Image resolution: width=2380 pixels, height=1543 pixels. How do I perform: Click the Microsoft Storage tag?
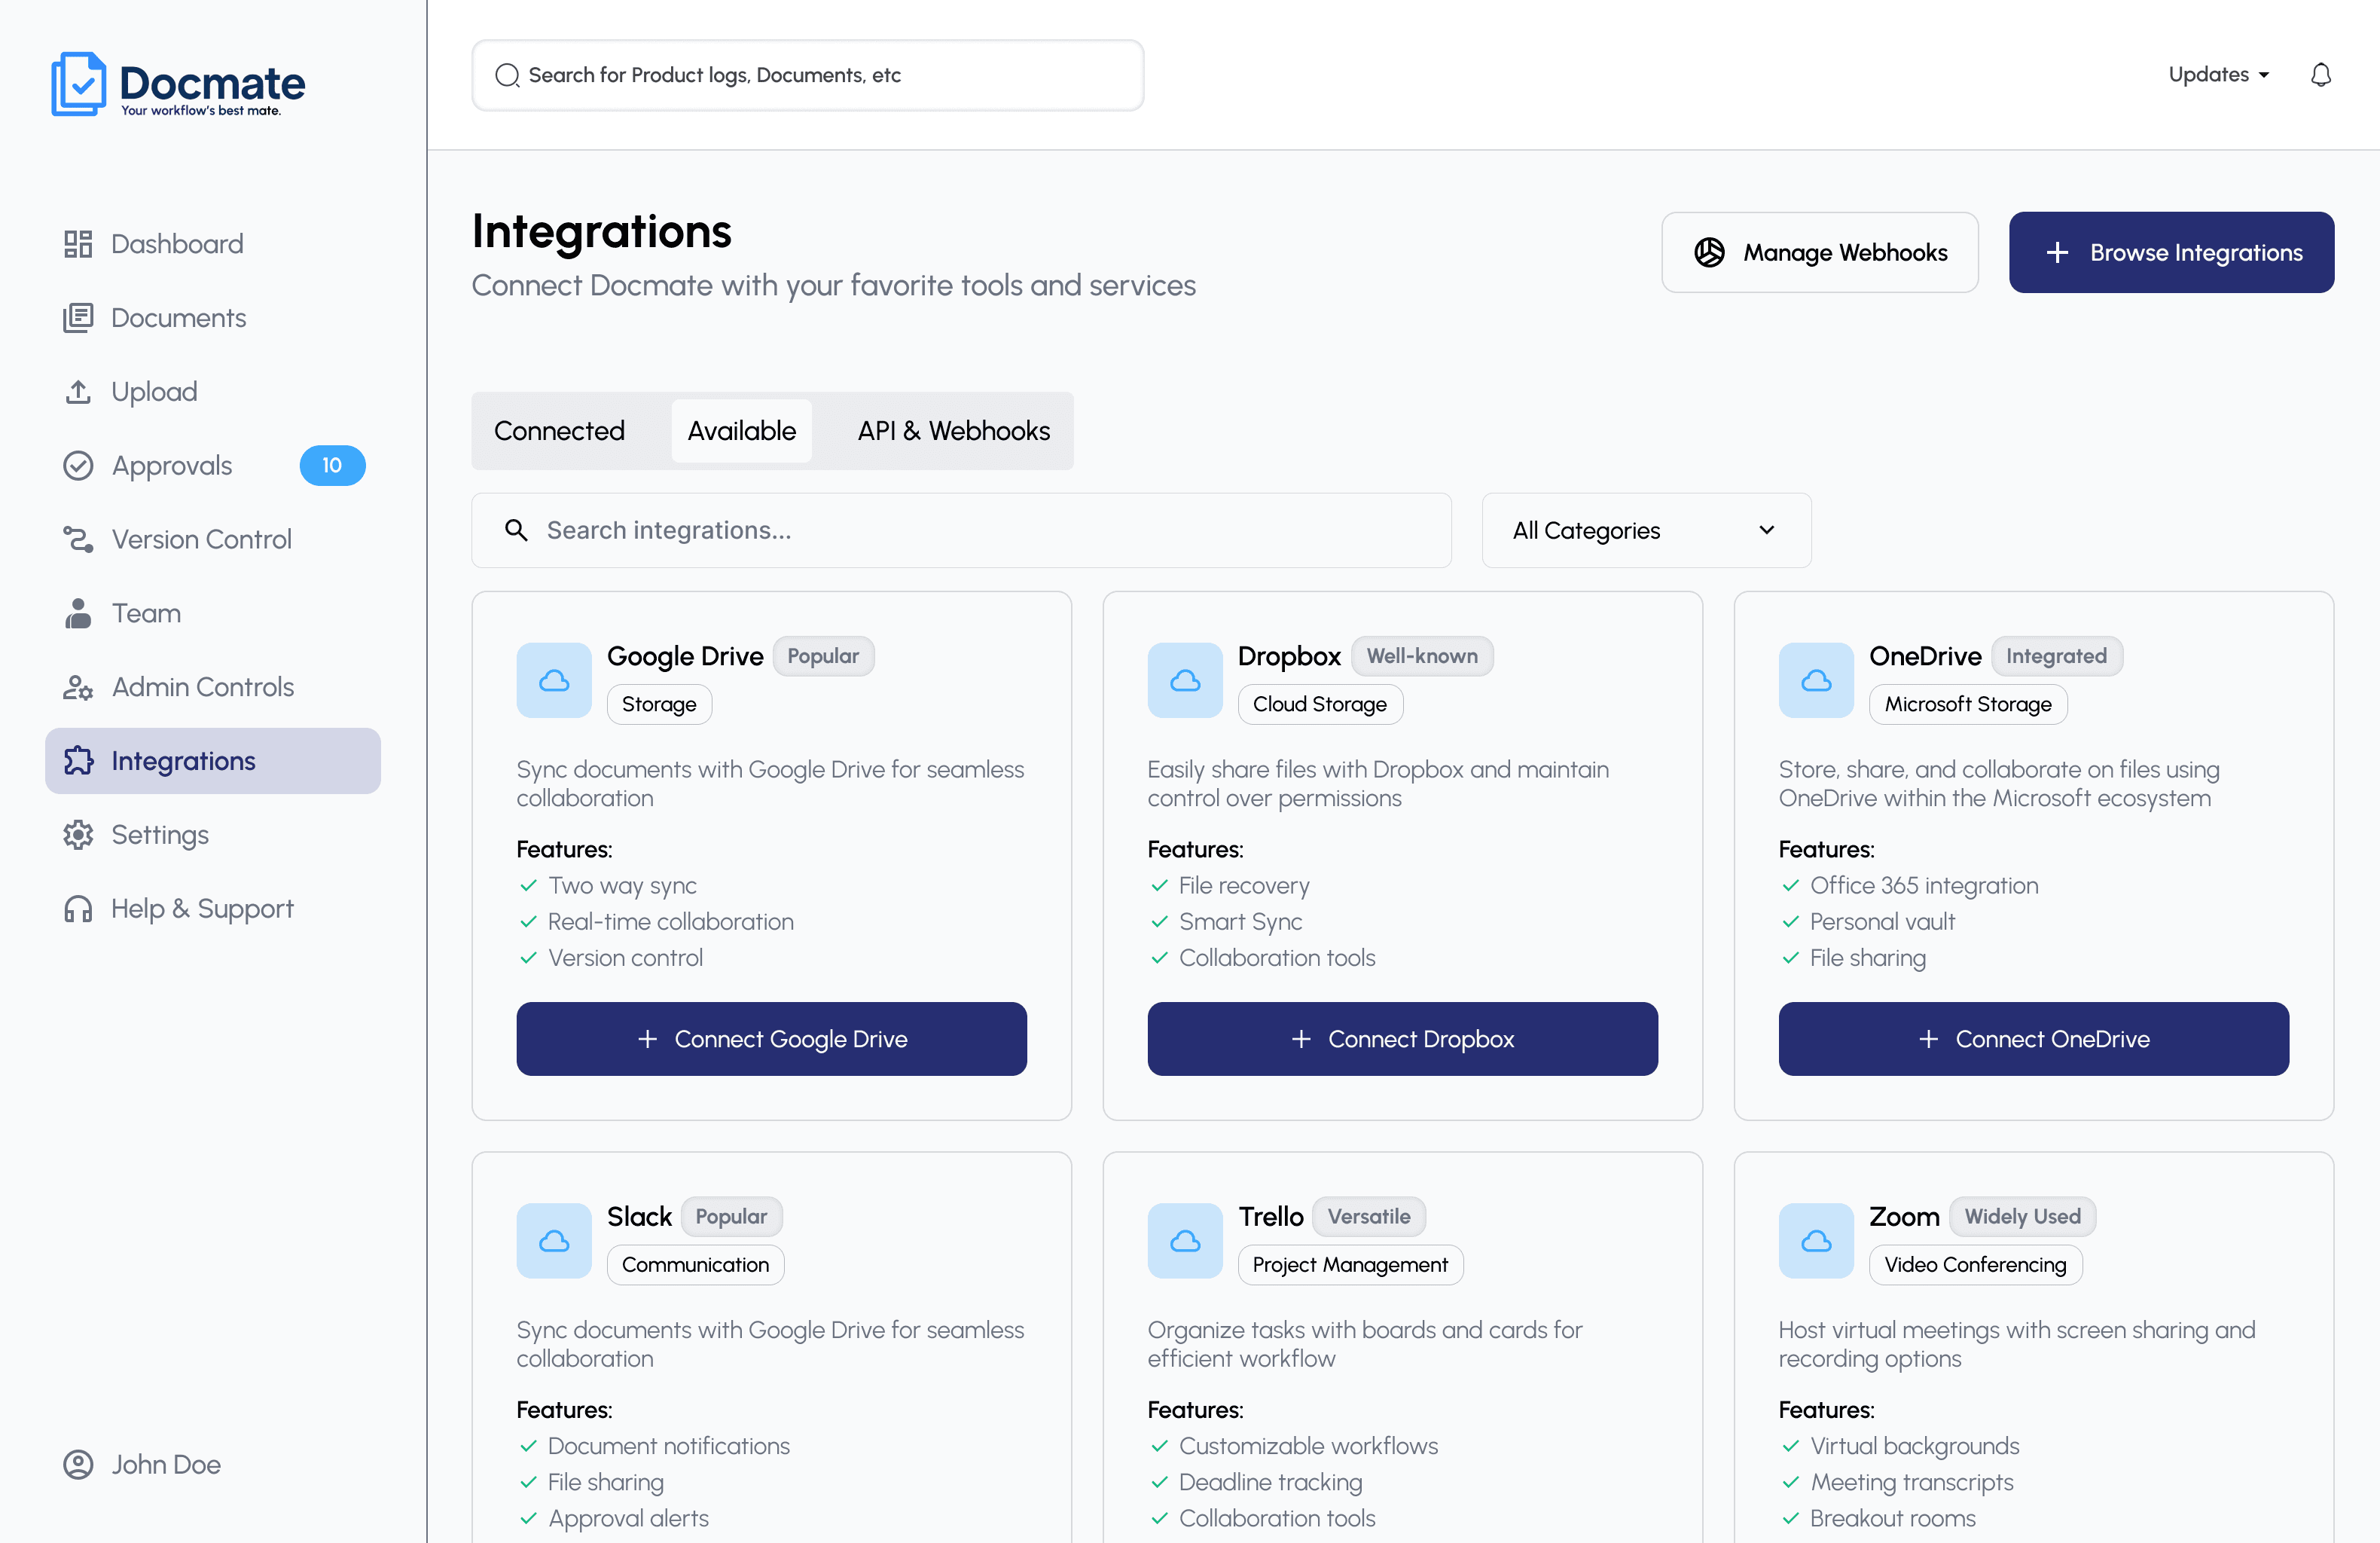tap(1968, 704)
